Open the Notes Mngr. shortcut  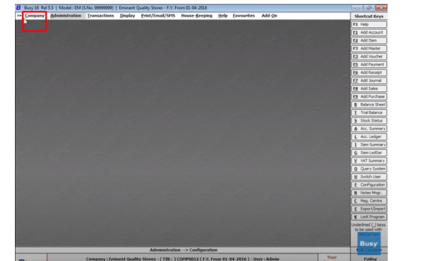click(369, 193)
